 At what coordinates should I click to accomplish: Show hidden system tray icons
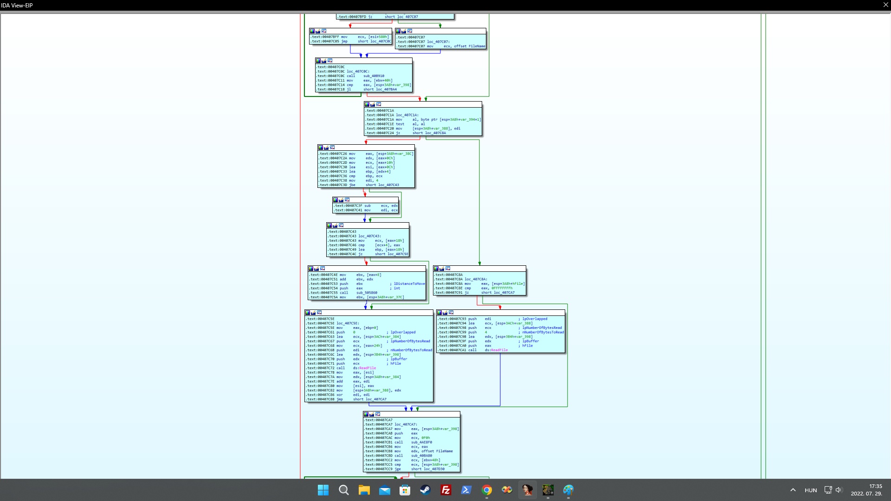tap(793, 490)
